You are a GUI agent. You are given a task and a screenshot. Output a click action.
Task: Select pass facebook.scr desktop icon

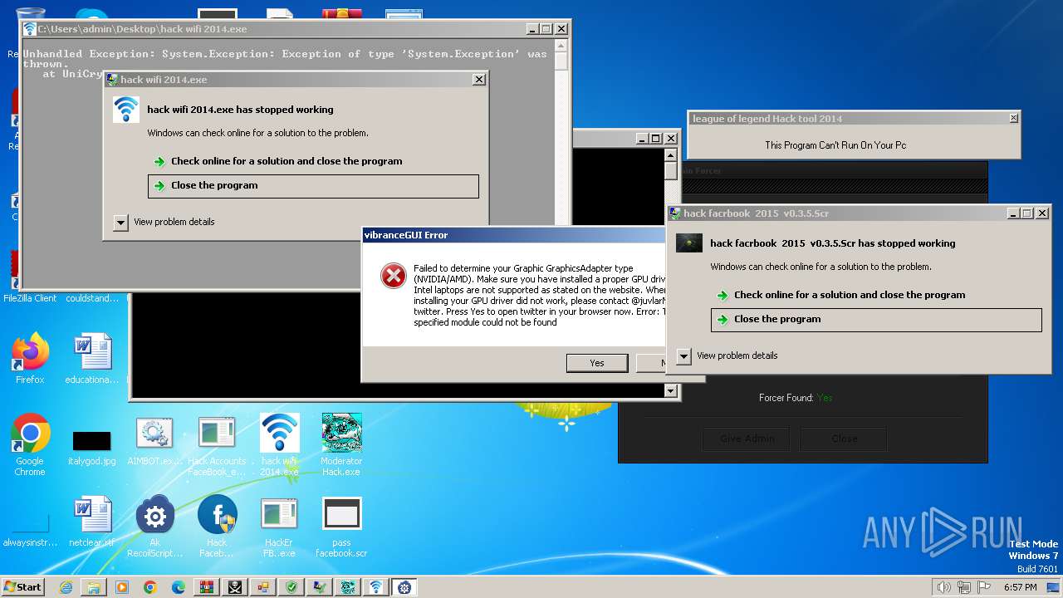click(341, 527)
